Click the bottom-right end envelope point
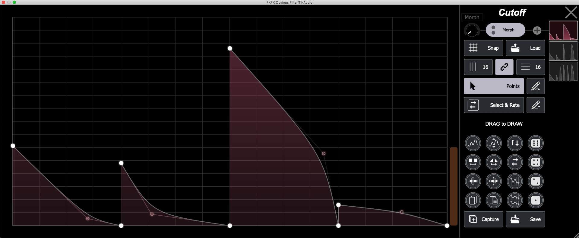The height and width of the screenshot is (238, 579). (x=447, y=226)
